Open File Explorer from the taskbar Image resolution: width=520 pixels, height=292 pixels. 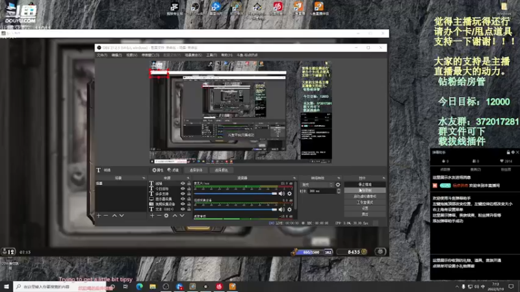pos(153,286)
